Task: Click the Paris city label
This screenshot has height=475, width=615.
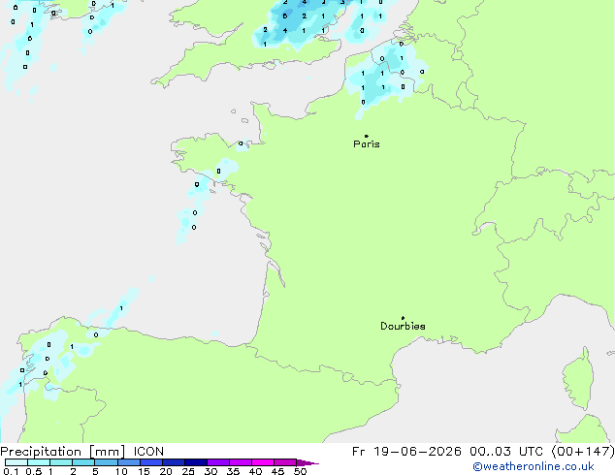Action: [367, 143]
